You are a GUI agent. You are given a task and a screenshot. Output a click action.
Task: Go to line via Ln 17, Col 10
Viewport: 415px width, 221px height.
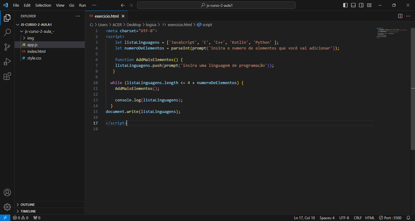point(304,218)
